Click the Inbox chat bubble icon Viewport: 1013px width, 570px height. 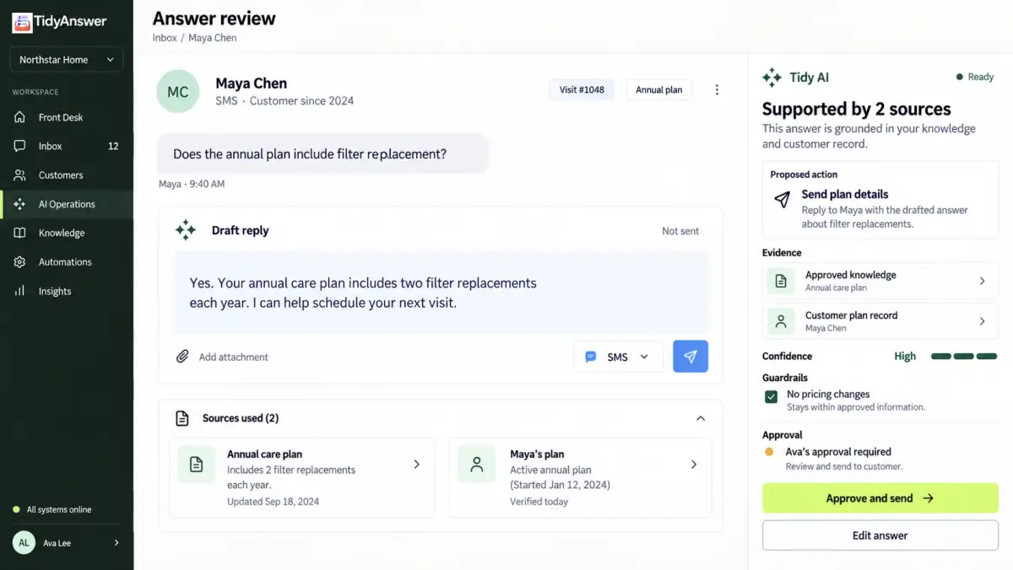[x=19, y=146]
